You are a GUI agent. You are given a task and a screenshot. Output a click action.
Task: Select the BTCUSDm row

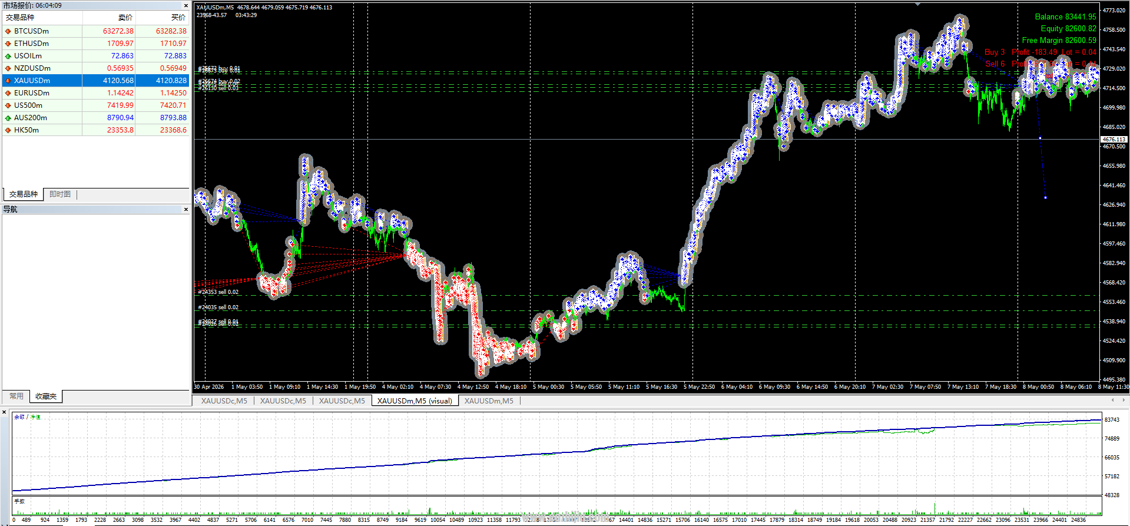[x=96, y=31]
